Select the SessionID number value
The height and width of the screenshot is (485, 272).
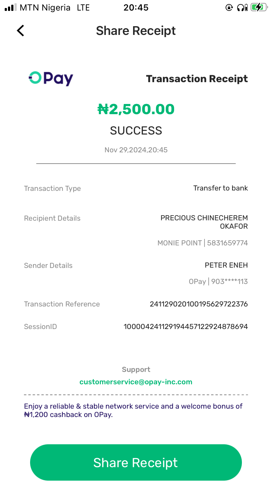pos(186,326)
